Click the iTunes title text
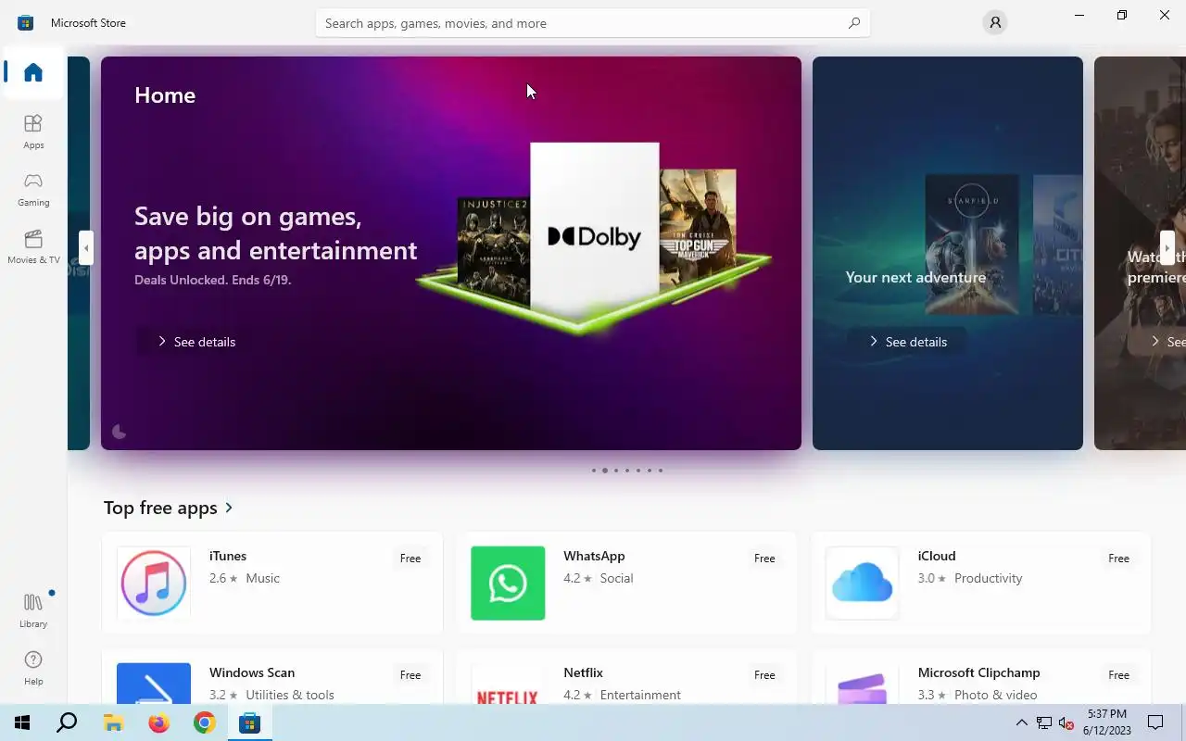 (228, 556)
